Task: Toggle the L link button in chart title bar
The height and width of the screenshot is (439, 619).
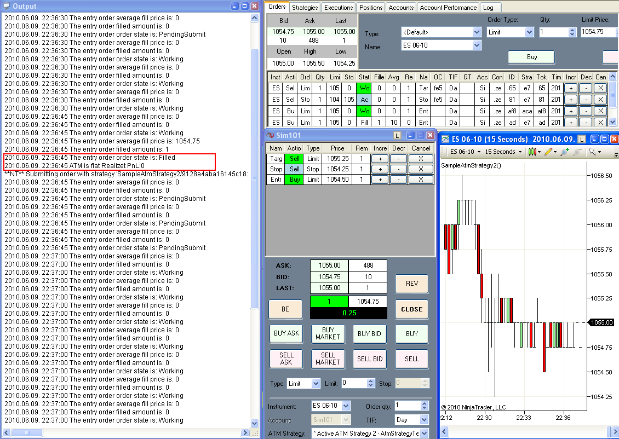Action: click(x=581, y=139)
